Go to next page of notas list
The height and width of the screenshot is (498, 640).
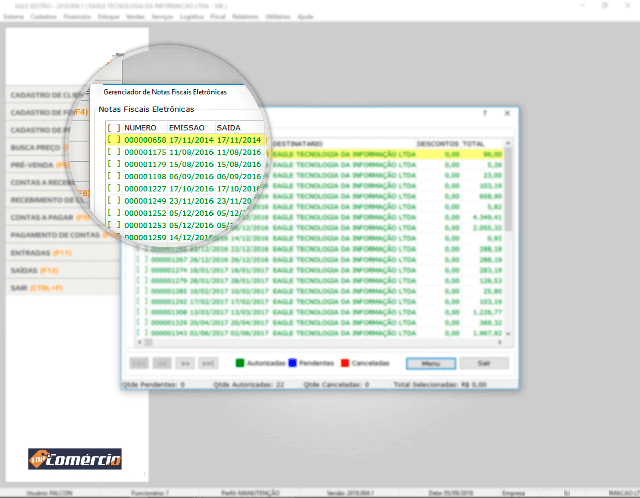click(185, 363)
